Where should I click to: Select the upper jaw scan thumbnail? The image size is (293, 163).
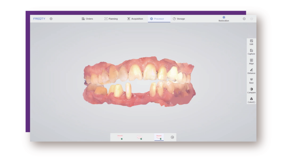[120, 137]
